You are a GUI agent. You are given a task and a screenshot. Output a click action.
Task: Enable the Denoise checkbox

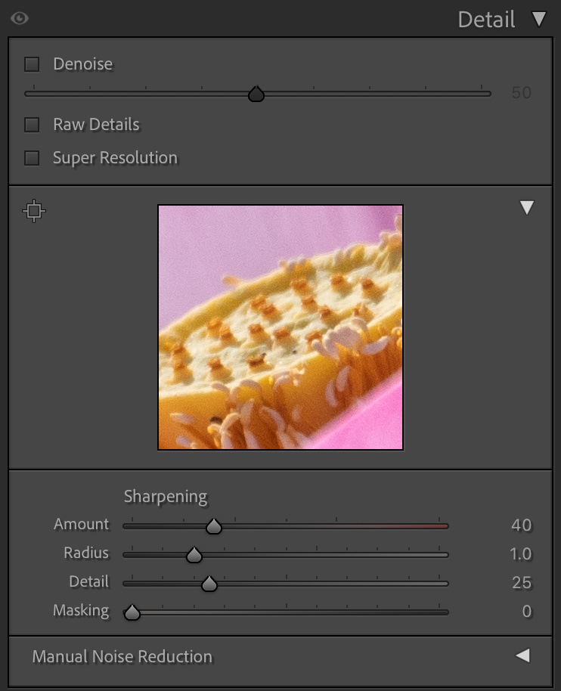coord(32,64)
